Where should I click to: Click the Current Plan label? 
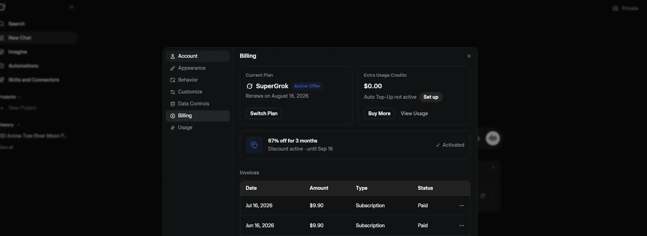pos(259,75)
